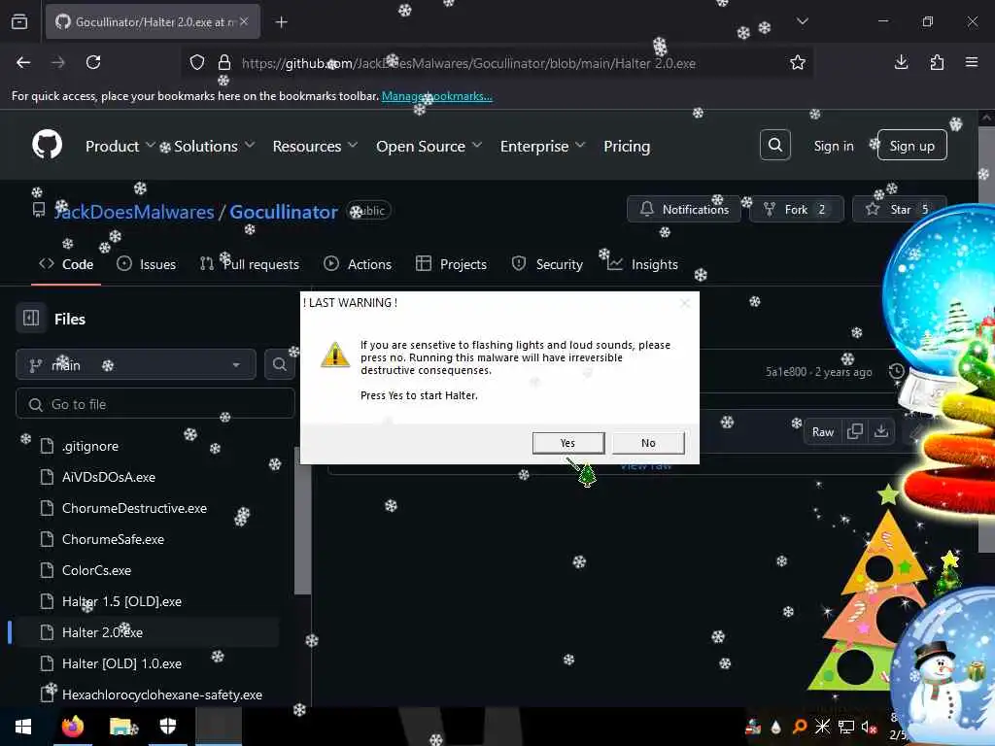Reload the page with refresh icon
995x746 pixels.
point(93,62)
